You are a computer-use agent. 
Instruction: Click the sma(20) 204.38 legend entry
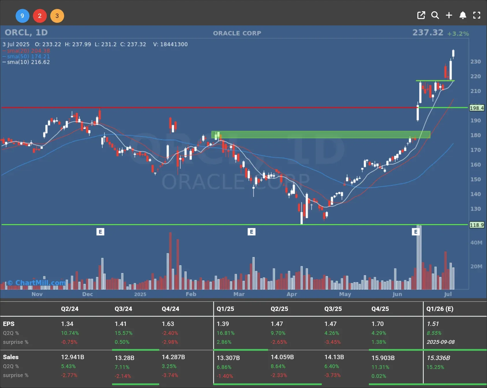coord(26,51)
